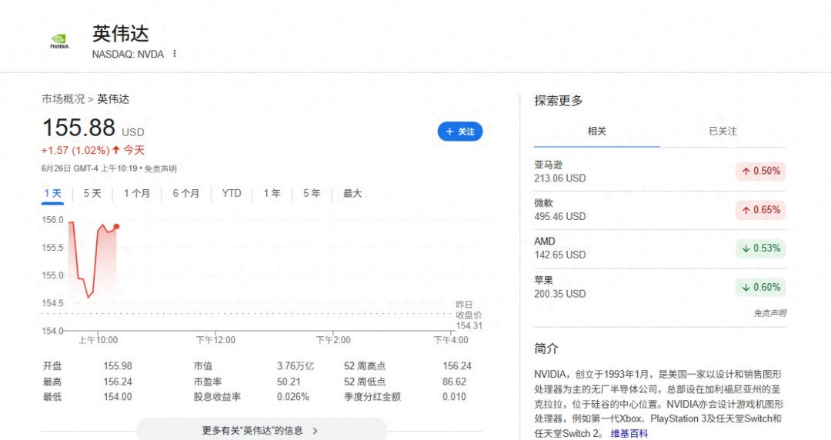Screen dimensions: 831x440
Task: Click the +1.57 (1.02%) change text
Action: point(75,151)
